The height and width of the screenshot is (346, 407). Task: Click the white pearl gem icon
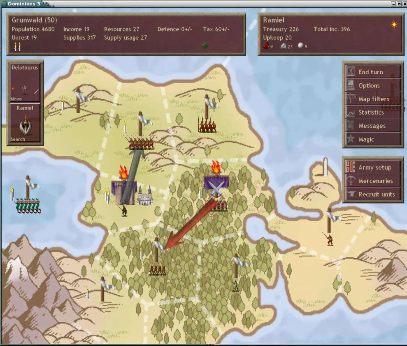[x=301, y=45]
